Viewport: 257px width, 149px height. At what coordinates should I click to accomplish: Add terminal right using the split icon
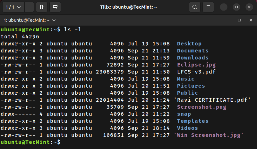click(x=42, y=7)
